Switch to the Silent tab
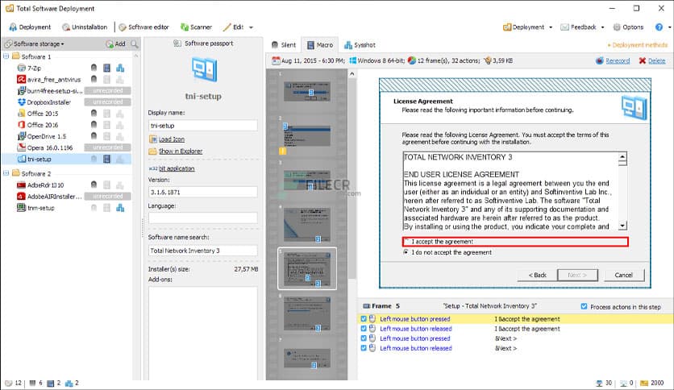674x390 pixels. coord(284,44)
